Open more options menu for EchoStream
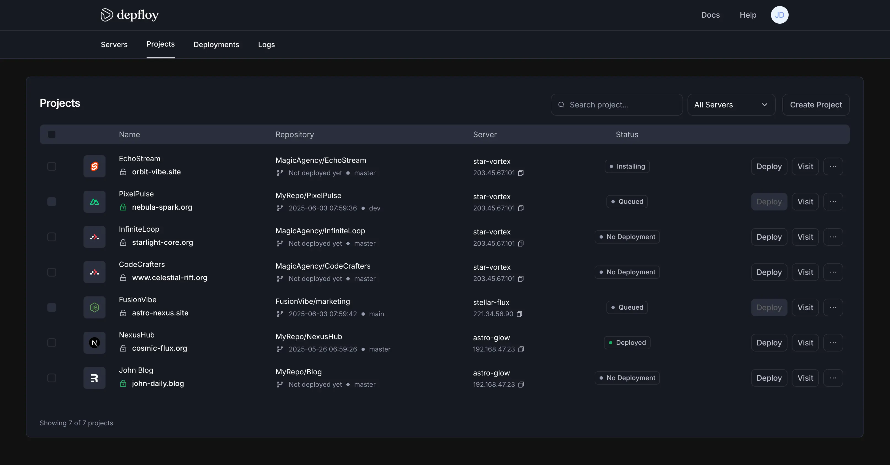The image size is (890, 465). [833, 166]
